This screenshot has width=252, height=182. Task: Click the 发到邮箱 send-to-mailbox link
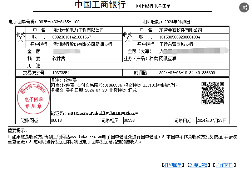pos(198,165)
